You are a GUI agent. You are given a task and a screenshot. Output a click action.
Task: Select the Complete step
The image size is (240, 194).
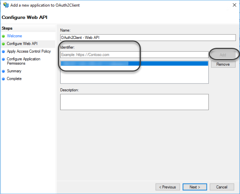(14, 79)
